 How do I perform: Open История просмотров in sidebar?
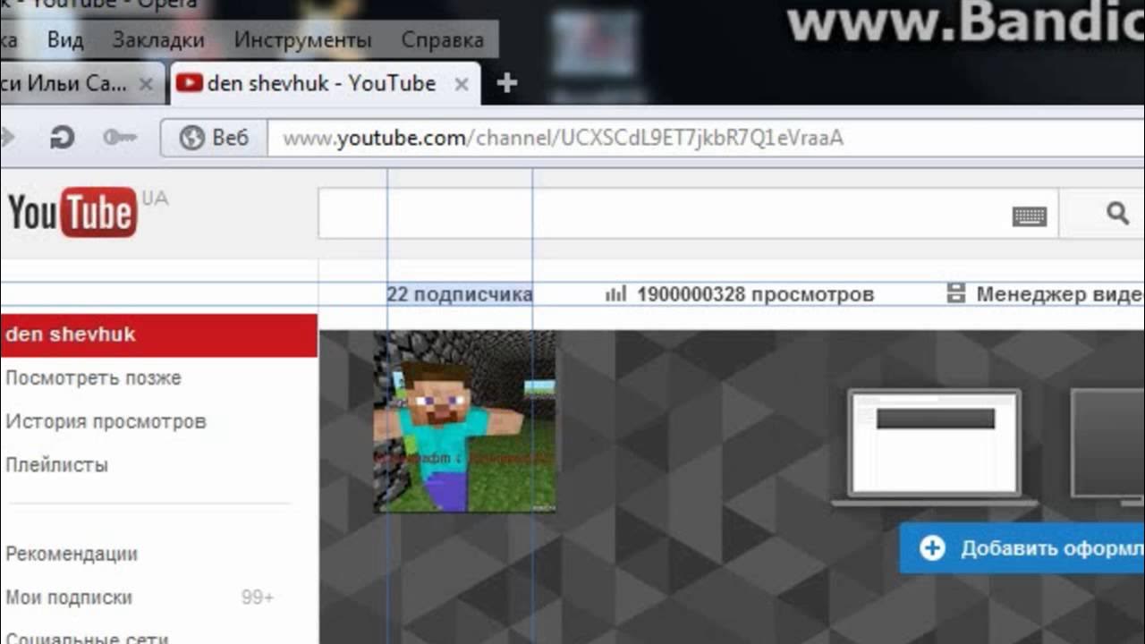coord(106,421)
